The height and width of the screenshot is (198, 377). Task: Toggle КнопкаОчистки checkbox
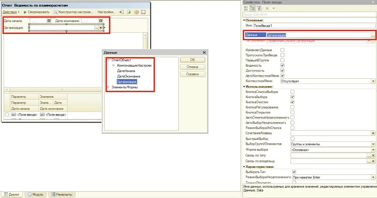point(292,102)
